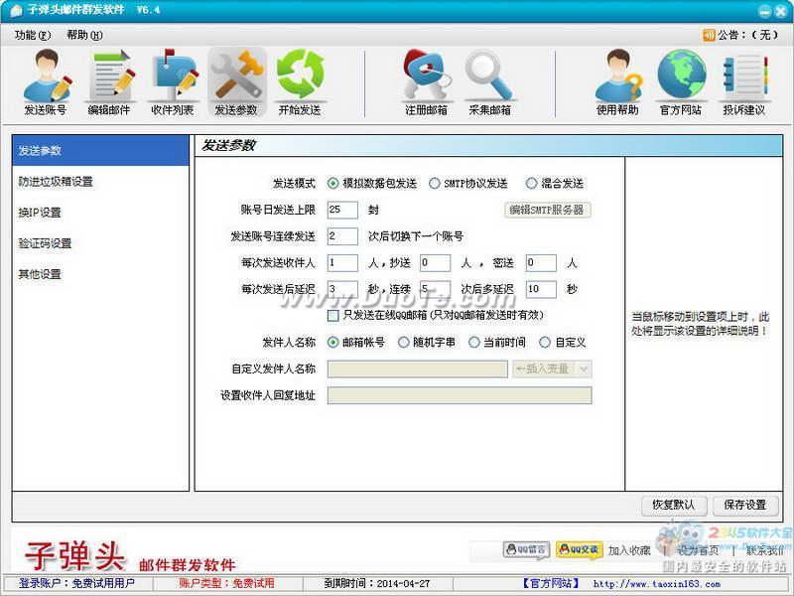The height and width of the screenshot is (596, 794).
Task: Click the 账号日发送上限 input field
Action: [x=342, y=210]
